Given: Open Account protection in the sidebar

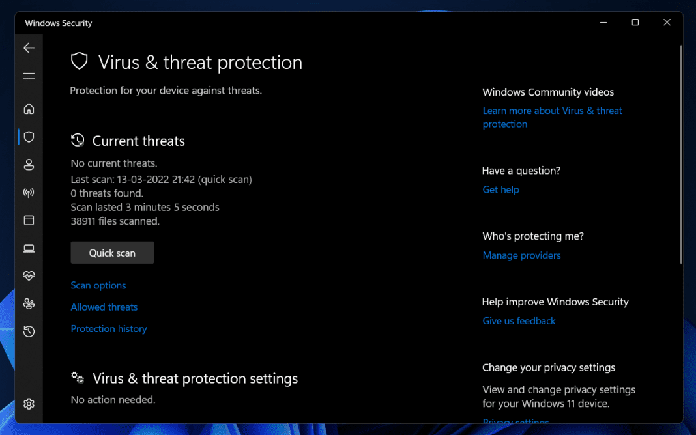Looking at the screenshot, I should click(x=29, y=165).
